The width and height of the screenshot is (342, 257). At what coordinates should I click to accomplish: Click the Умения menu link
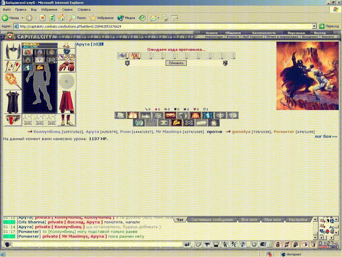[x=233, y=37]
